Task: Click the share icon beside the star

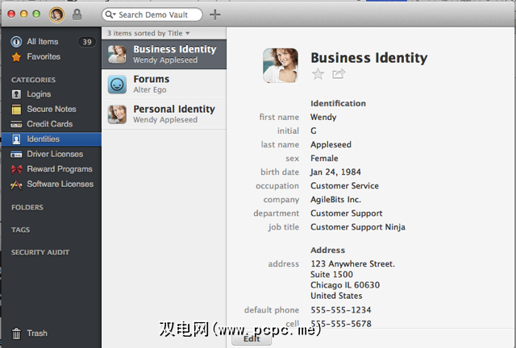Action: click(339, 74)
